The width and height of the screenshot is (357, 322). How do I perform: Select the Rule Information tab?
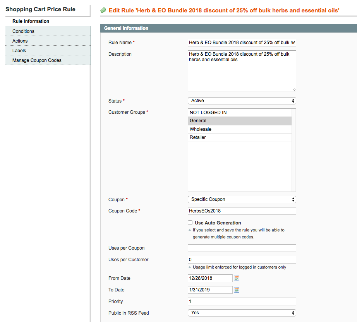[31, 21]
